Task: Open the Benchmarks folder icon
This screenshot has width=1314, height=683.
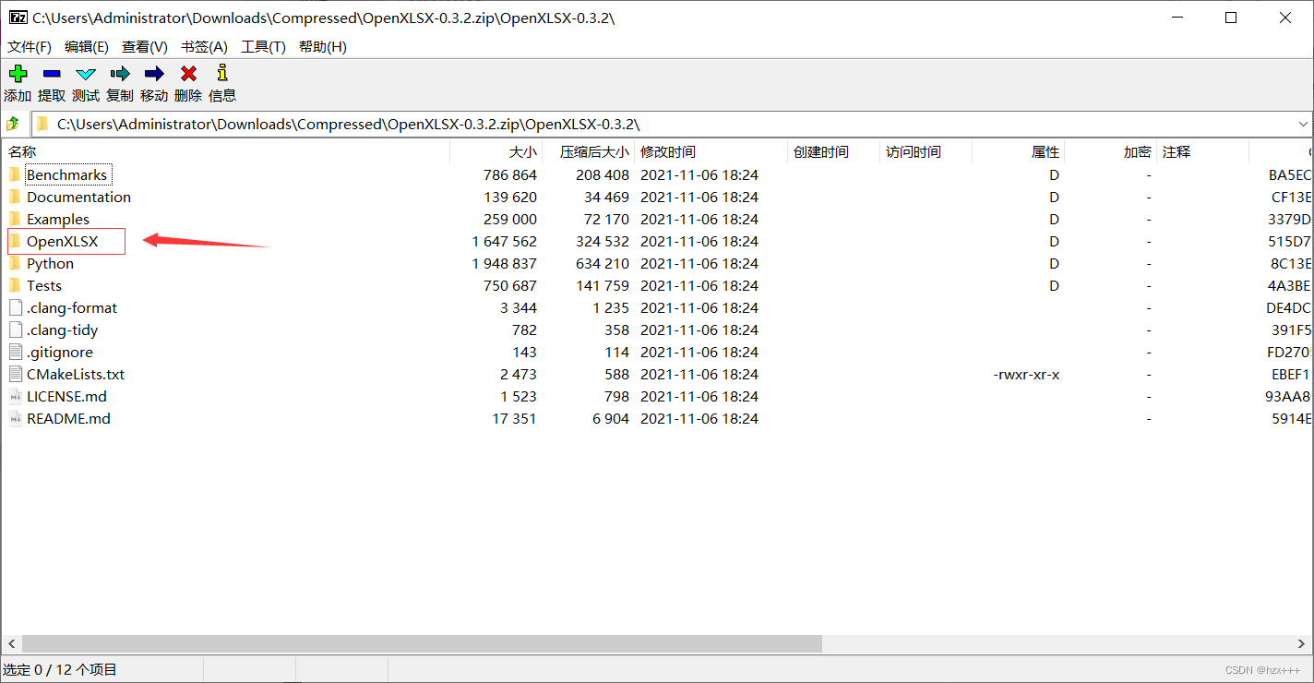Action: (16, 174)
